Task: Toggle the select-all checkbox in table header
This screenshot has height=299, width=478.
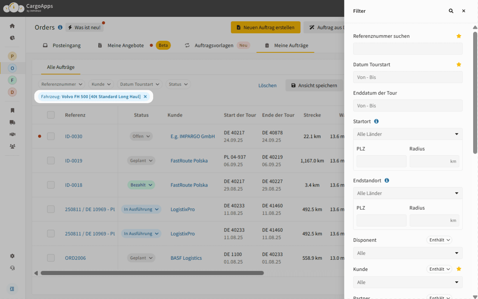Action: [51, 115]
